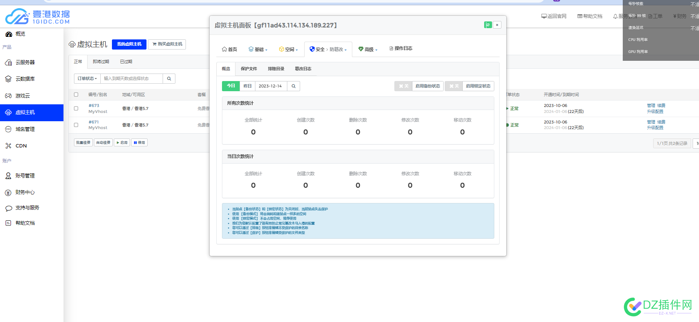Select the 昨日 date filter
The width and height of the screenshot is (699, 322).
(x=248, y=86)
